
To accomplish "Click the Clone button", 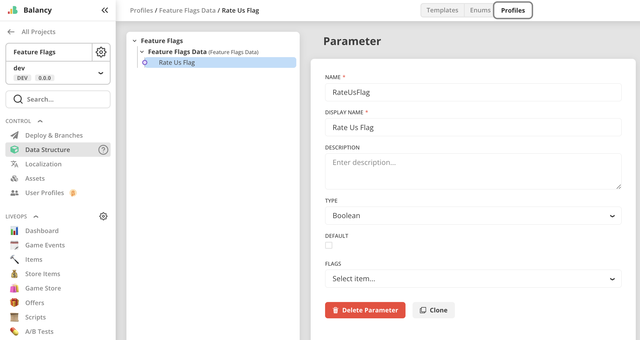I will click(x=433, y=310).
